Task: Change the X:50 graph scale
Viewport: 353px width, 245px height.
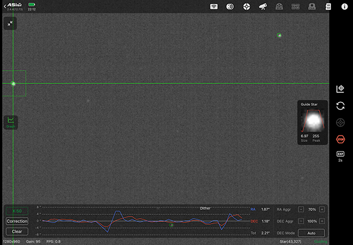Action: [17, 211]
